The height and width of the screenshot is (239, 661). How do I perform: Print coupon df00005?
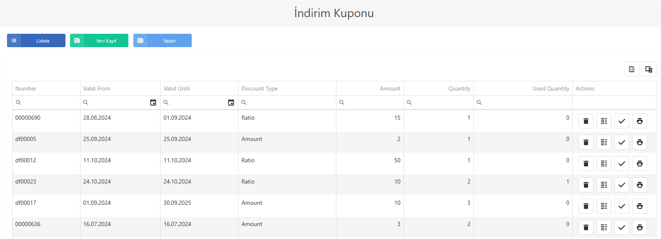(640, 142)
